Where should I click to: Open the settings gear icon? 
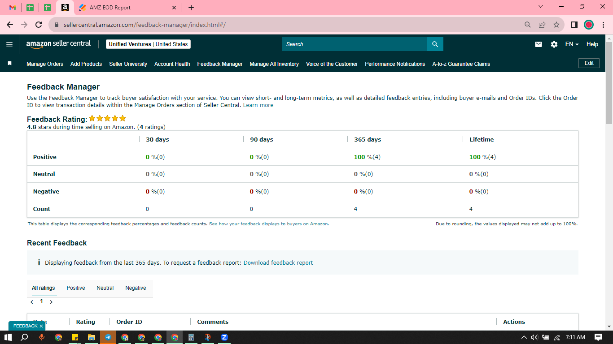point(554,44)
